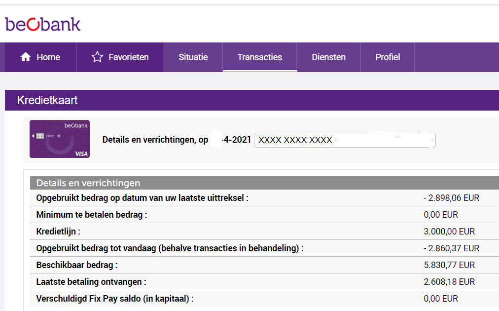This screenshot has width=499, height=311.
Task: Click the Beobank logo
Action: [43, 24]
